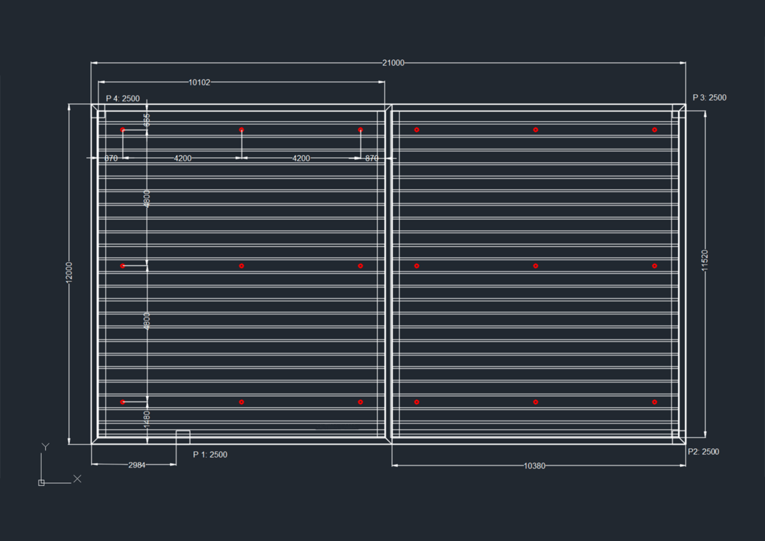Click the red point above the 10380 dimension
The width and height of the screenshot is (765, 541).
coord(535,402)
